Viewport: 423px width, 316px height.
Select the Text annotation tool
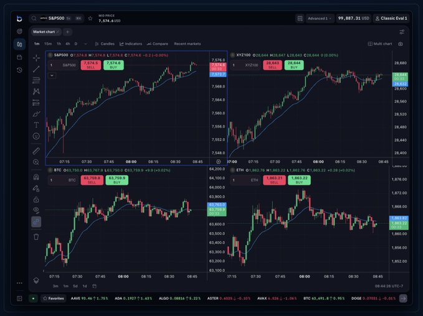tap(36, 125)
